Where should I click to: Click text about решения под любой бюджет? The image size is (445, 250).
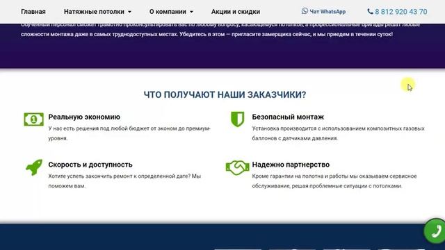pyautogui.click(x=129, y=133)
